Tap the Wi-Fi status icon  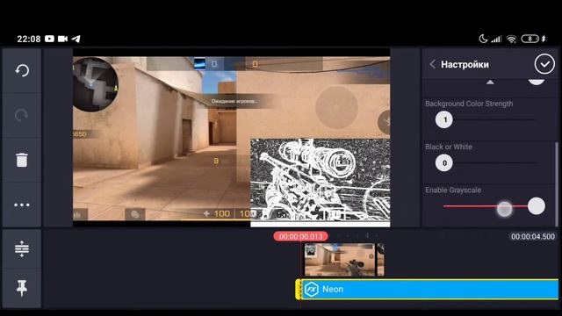click(x=511, y=39)
